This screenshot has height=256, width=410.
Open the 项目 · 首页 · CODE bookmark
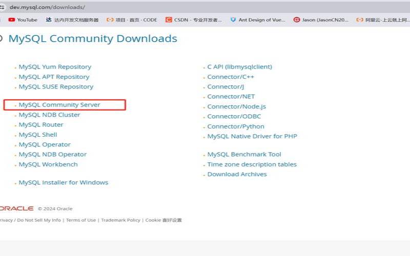(x=132, y=20)
